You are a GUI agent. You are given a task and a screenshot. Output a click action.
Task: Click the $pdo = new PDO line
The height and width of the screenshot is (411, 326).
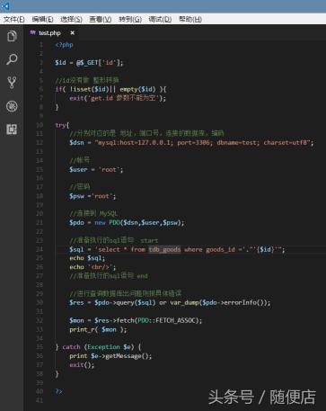(x=127, y=223)
